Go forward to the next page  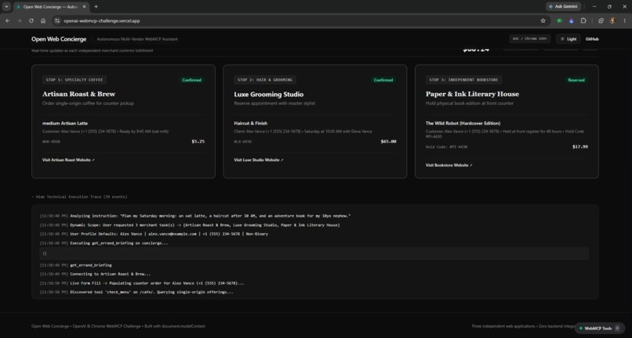(19, 20)
